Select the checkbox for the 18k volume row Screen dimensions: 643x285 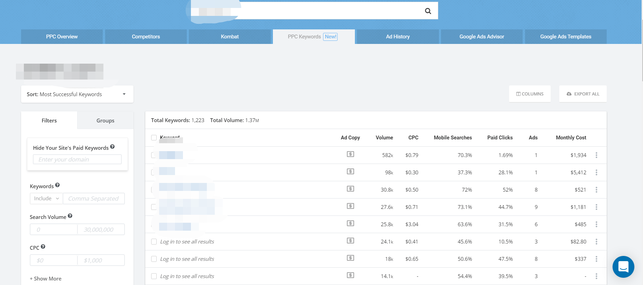tap(154, 259)
